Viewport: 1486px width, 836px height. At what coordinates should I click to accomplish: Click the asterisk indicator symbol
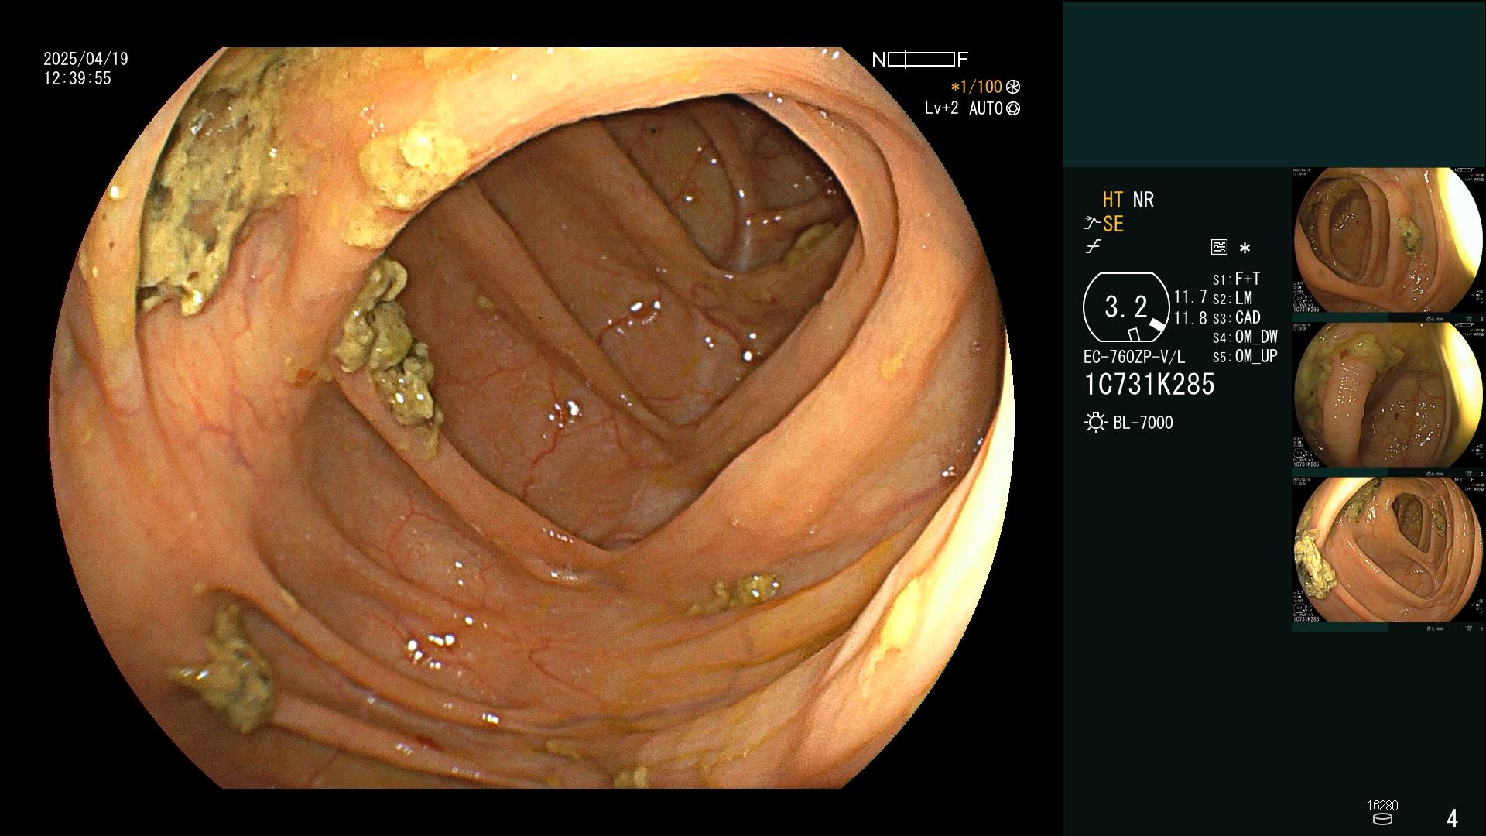pyautogui.click(x=1245, y=248)
